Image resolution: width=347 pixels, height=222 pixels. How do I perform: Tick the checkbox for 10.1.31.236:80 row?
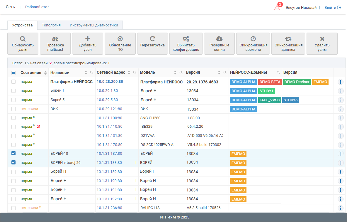13,208
